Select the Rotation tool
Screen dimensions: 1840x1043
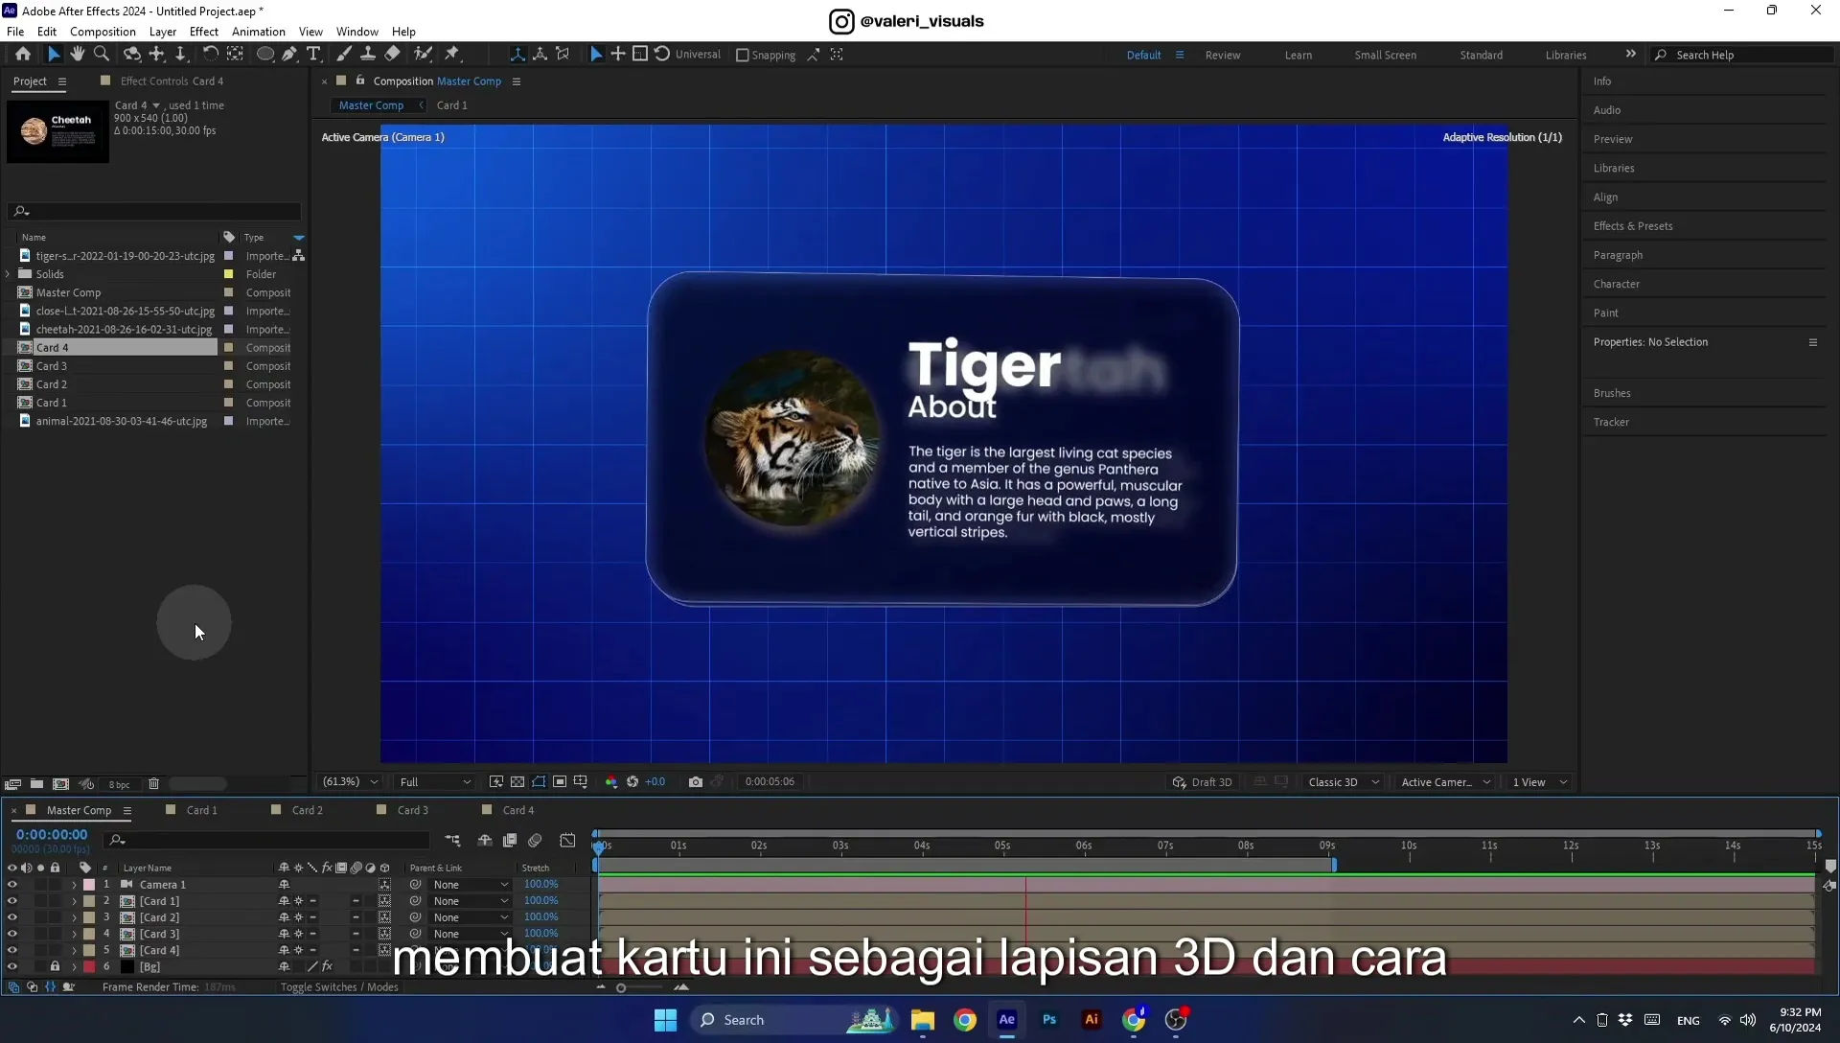coord(210,55)
